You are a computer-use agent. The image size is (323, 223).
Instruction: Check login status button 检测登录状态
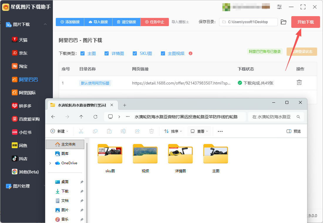click(x=302, y=51)
